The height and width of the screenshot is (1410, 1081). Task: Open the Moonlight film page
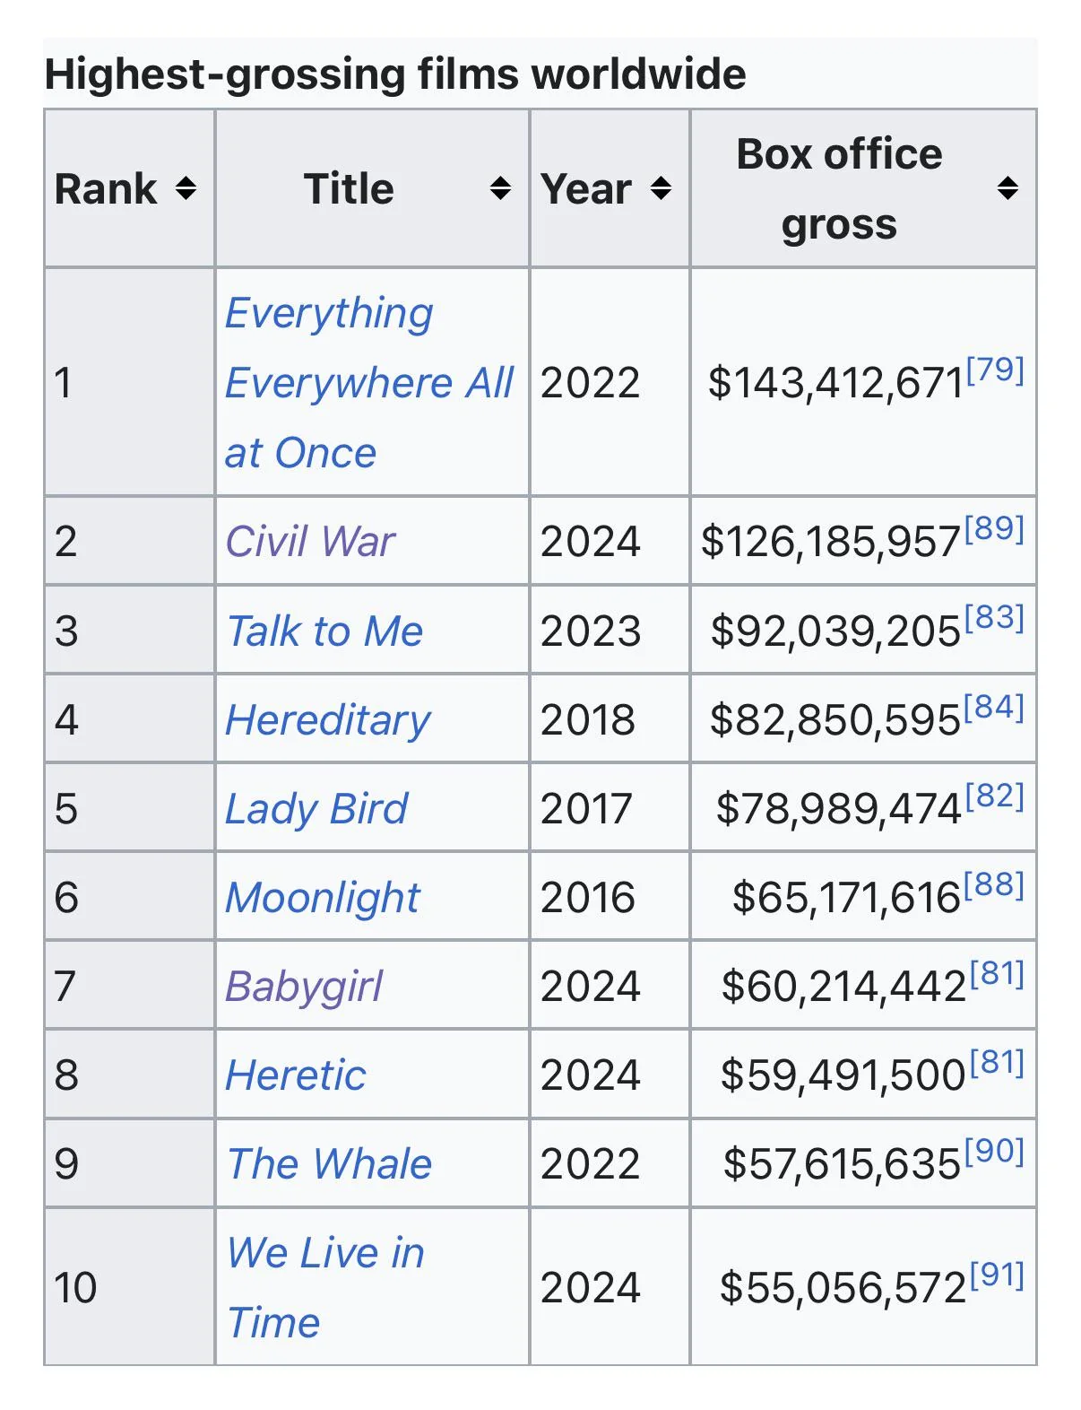321,897
